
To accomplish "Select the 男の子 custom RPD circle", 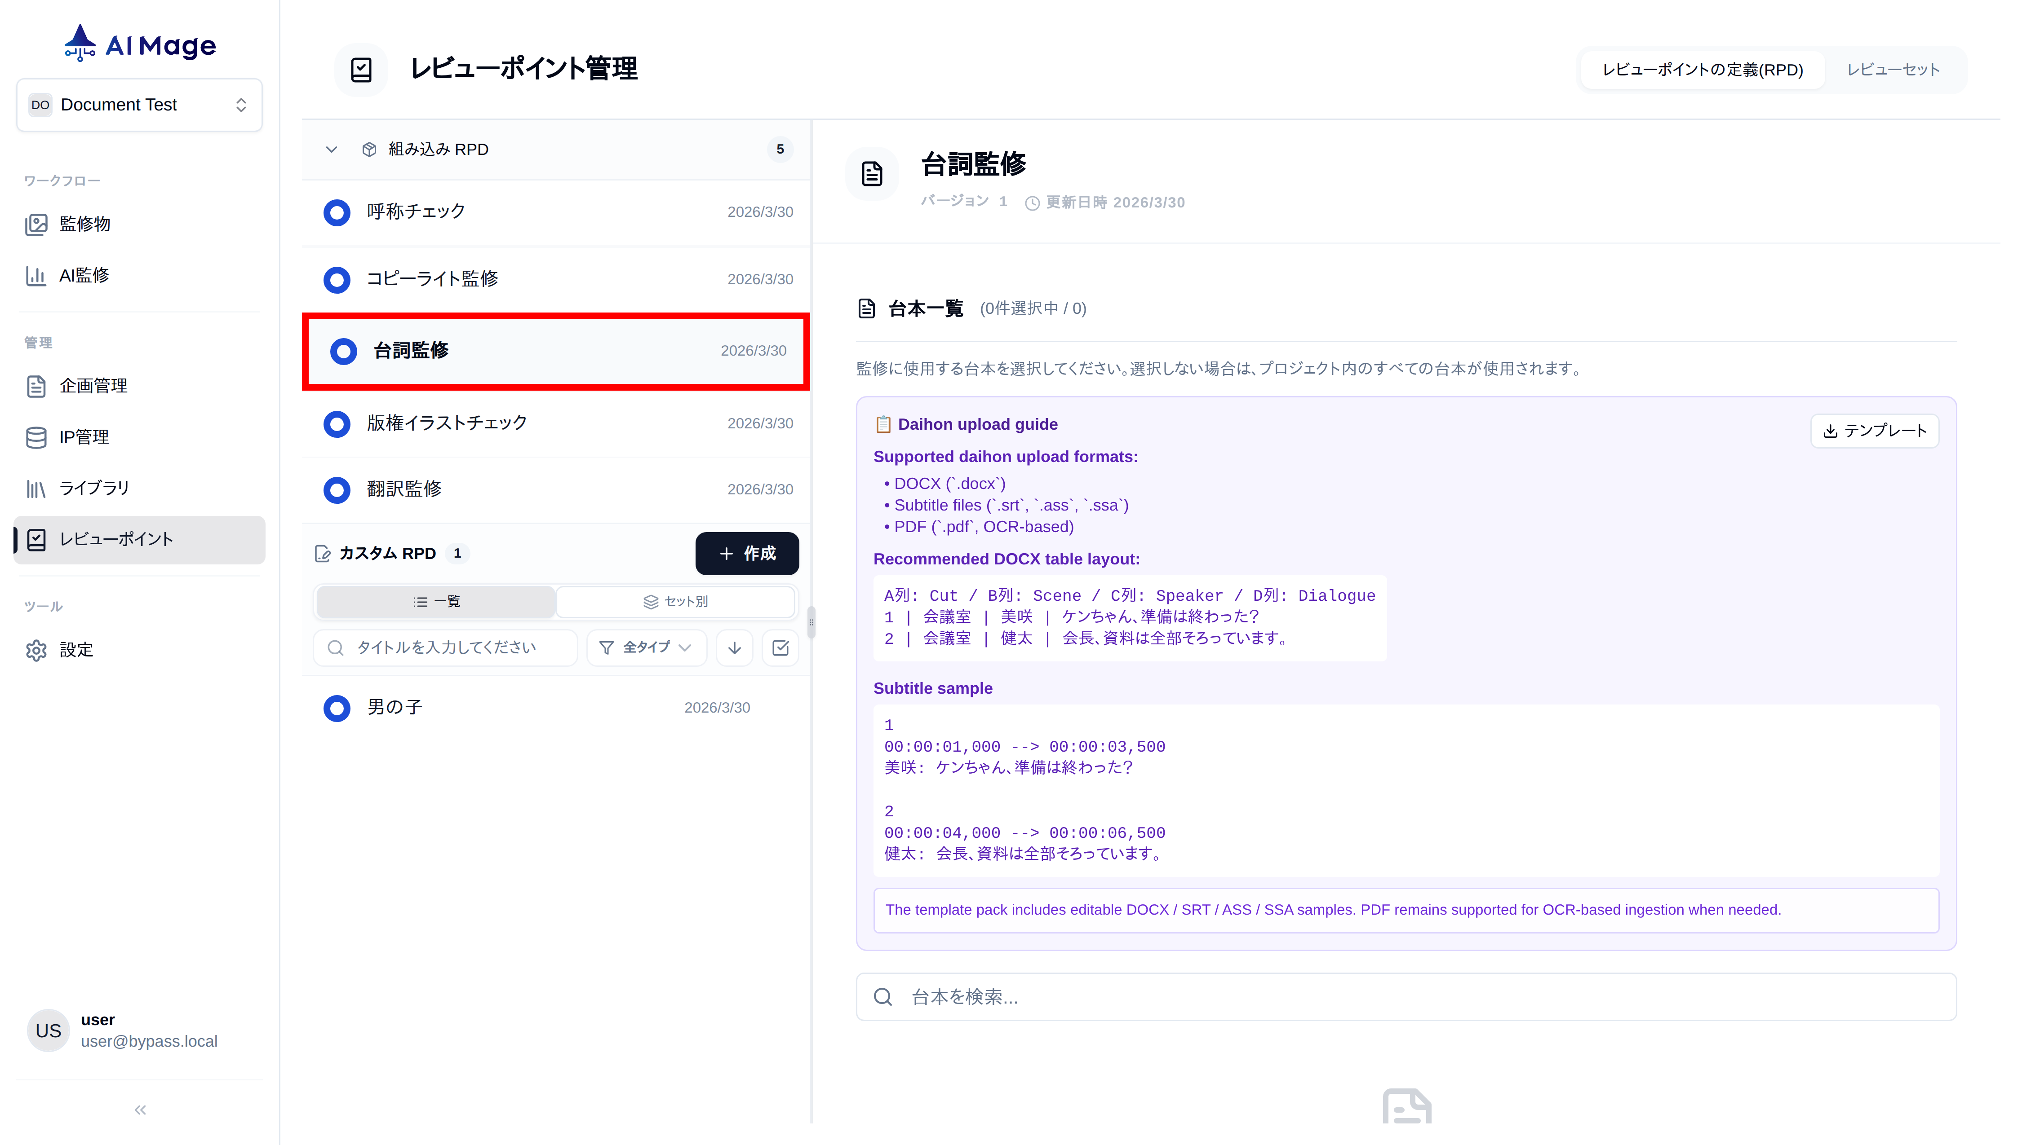I will coord(337,708).
